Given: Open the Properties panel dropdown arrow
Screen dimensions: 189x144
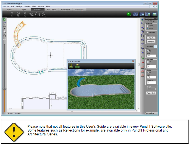Looking at the screenshot, I should 156,19.
